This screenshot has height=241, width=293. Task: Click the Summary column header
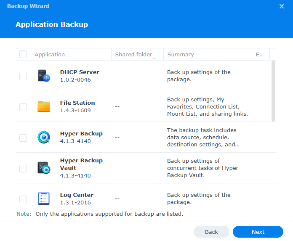[x=208, y=54]
